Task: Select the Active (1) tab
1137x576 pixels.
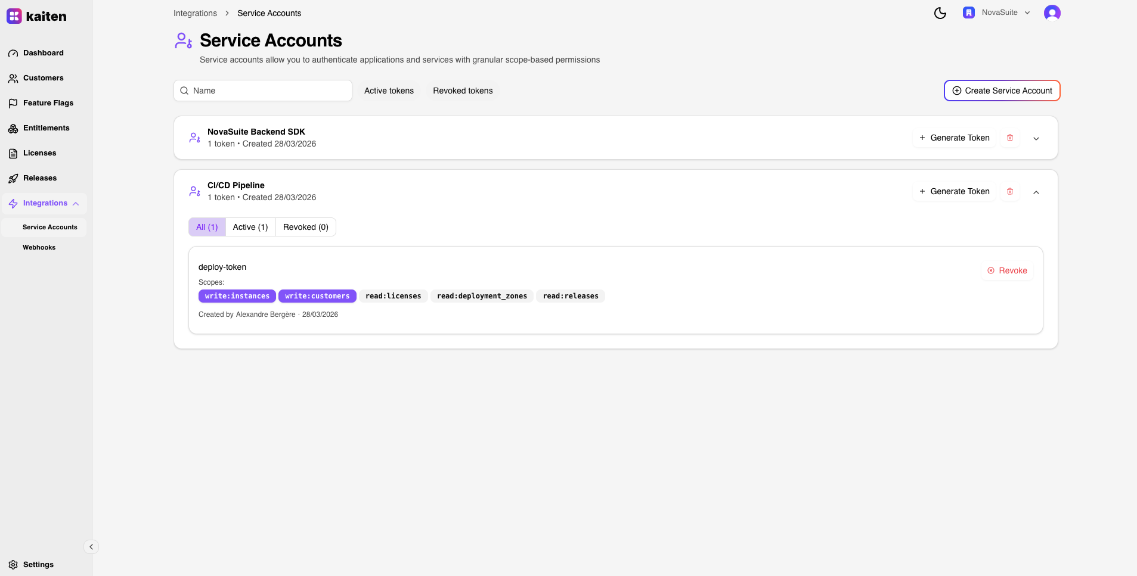Action: click(250, 227)
